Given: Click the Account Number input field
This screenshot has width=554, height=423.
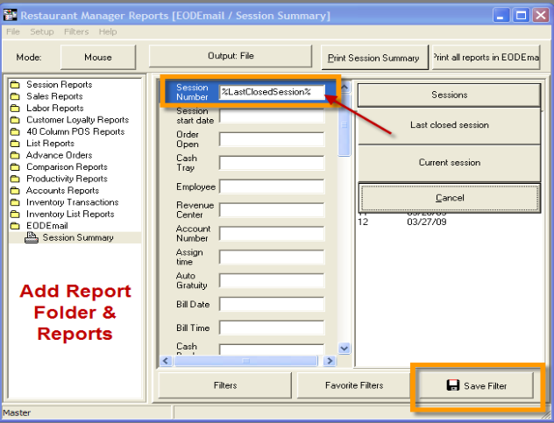Looking at the screenshot, I should click(272, 233).
